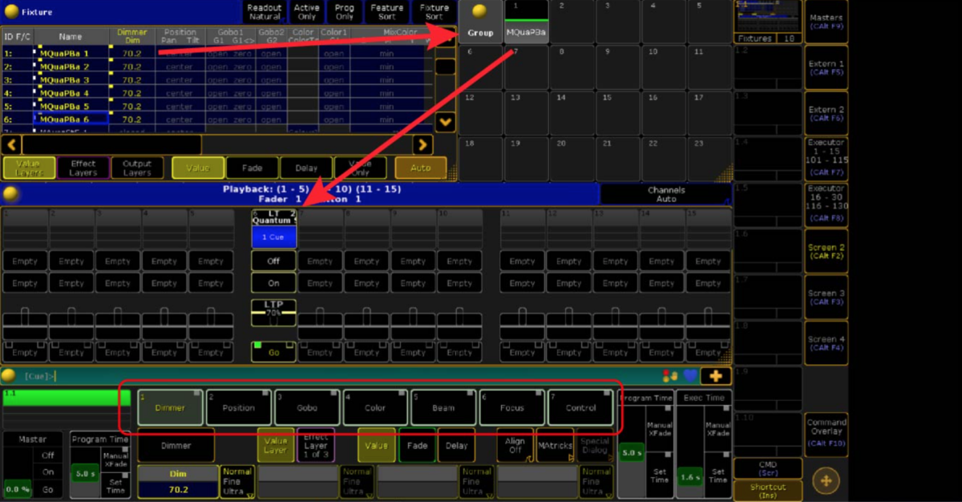The height and width of the screenshot is (502, 962).
Task: Click the fixture sheet down scroll arrow
Action: (445, 123)
